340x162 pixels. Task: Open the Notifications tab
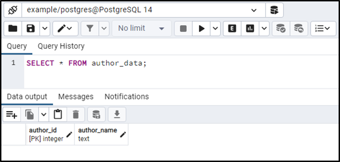click(127, 97)
